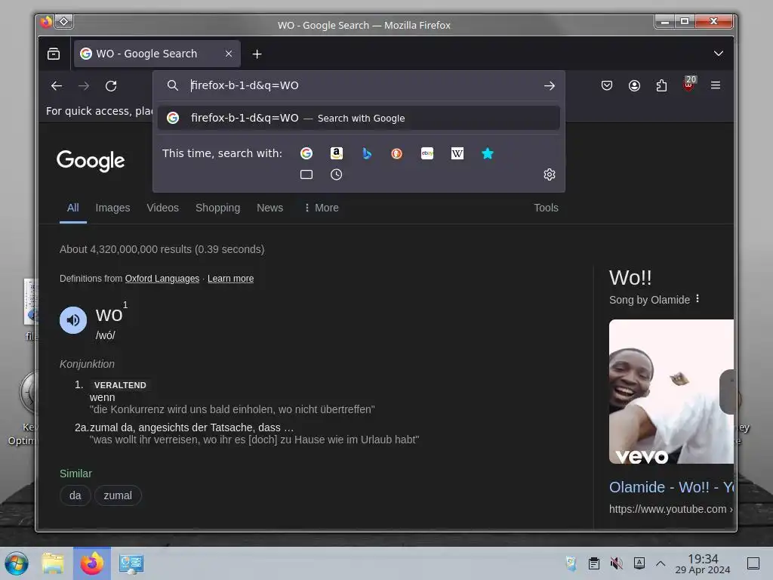Open the file manager from taskbar
The image size is (773, 580).
(x=54, y=563)
